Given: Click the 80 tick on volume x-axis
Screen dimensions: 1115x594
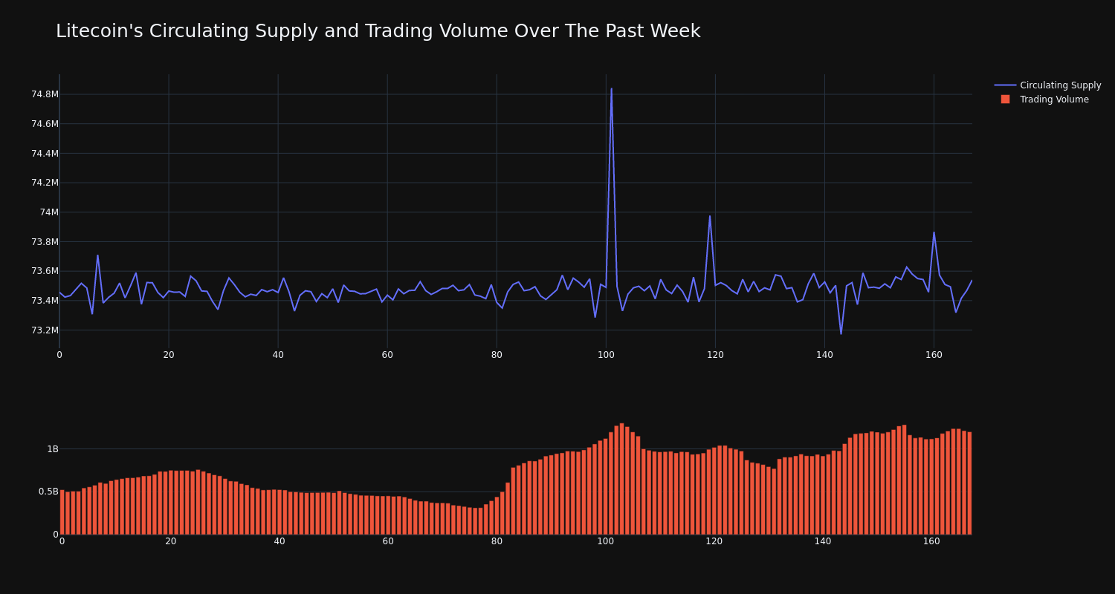Looking at the screenshot, I should [497, 542].
